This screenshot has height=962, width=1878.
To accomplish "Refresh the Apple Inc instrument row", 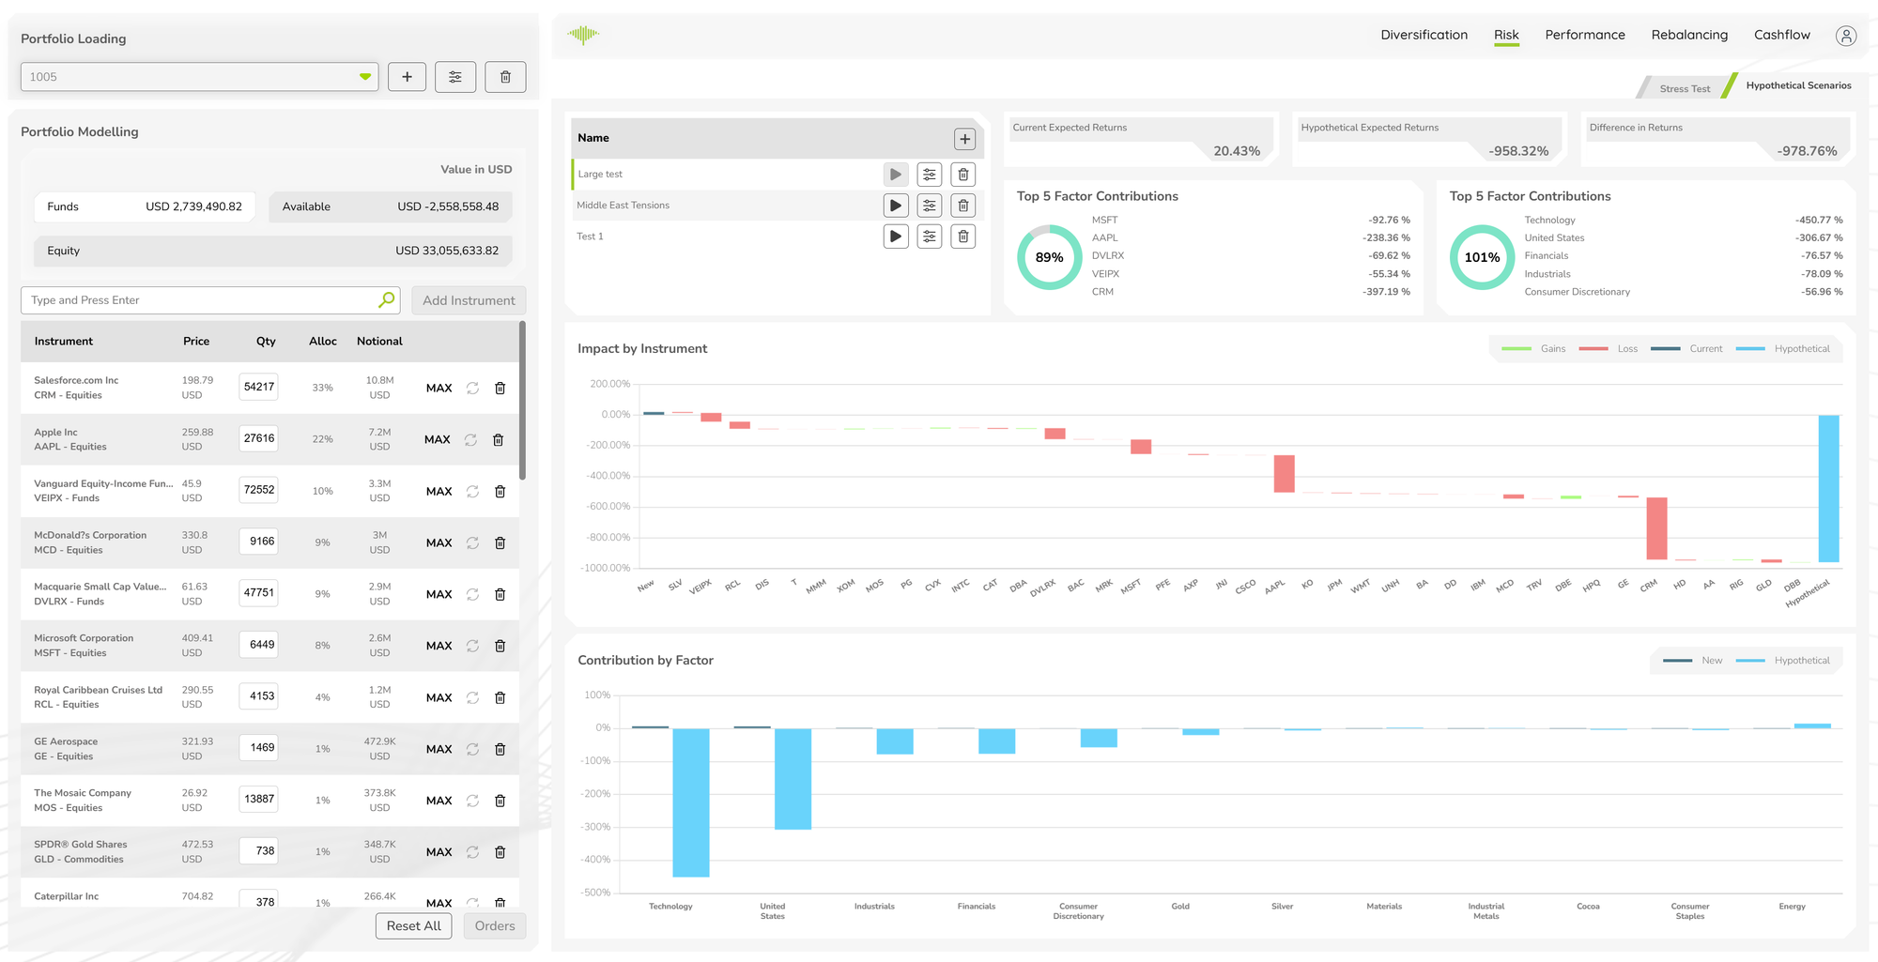I will [472, 439].
